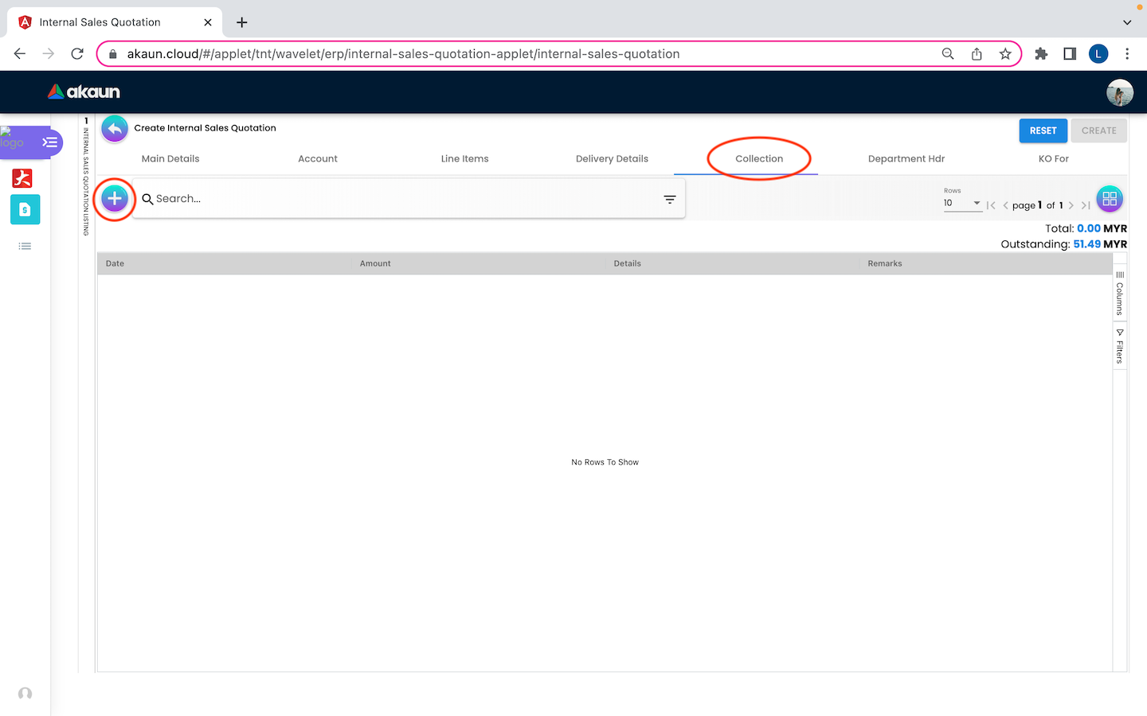Open Chrome three-dot menu

coord(1127,53)
